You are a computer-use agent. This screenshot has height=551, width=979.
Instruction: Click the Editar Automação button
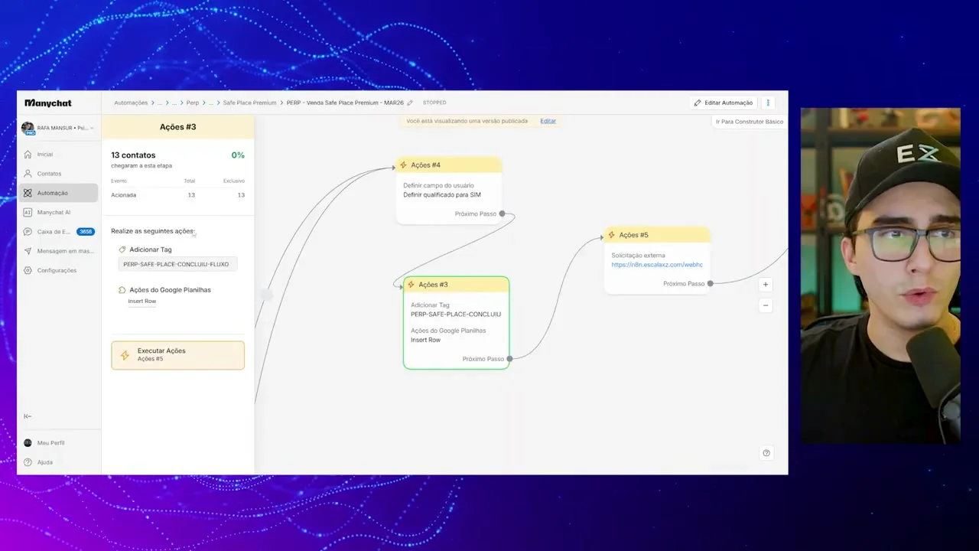[x=723, y=103]
